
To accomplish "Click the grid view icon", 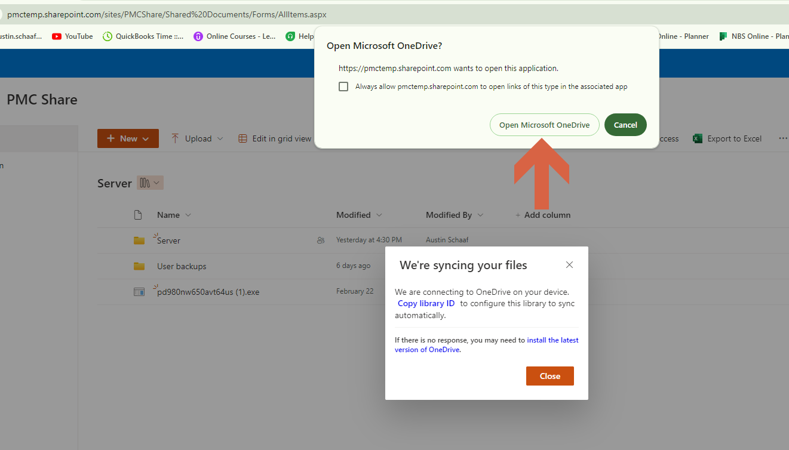I will [242, 138].
